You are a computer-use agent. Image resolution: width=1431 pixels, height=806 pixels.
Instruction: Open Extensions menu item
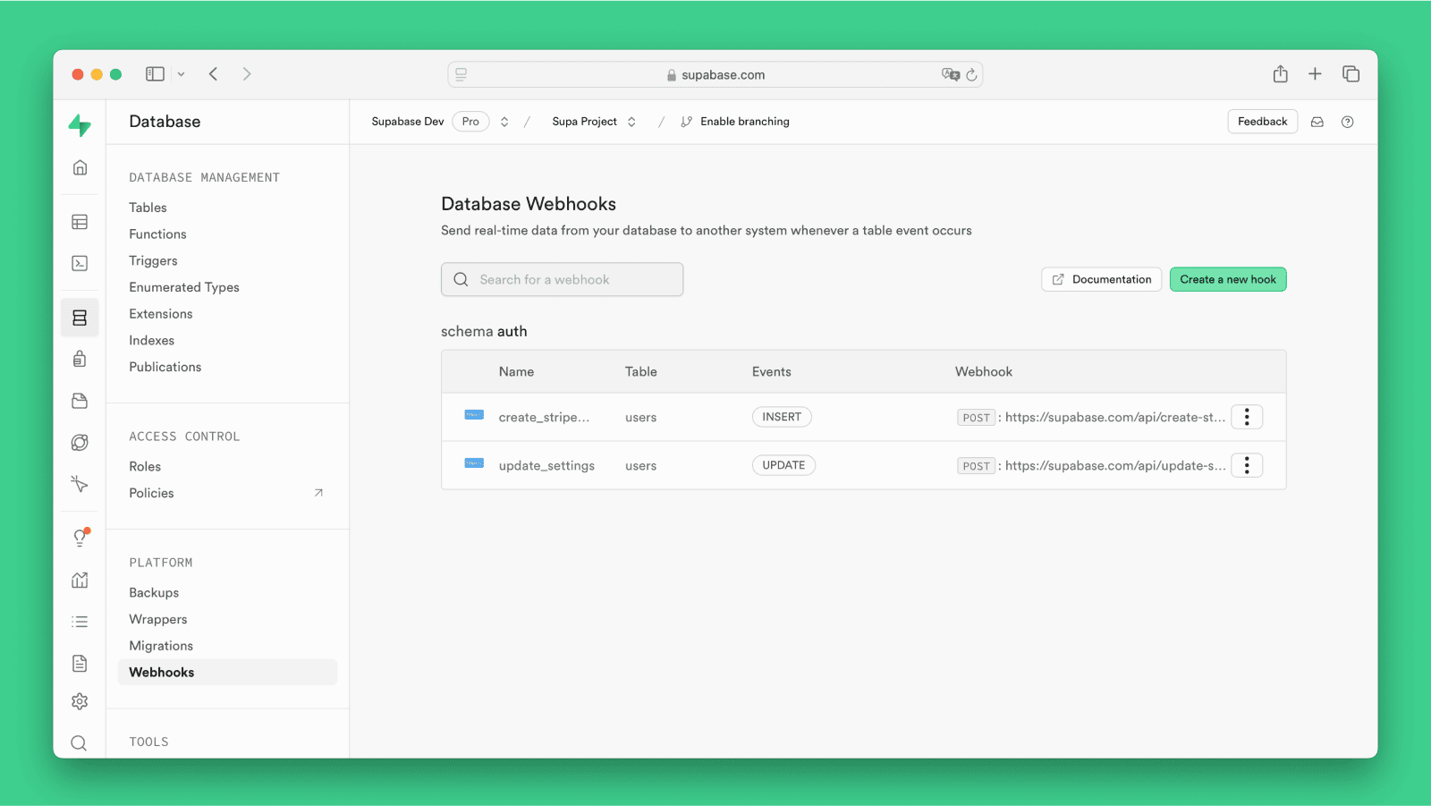[x=161, y=314]
